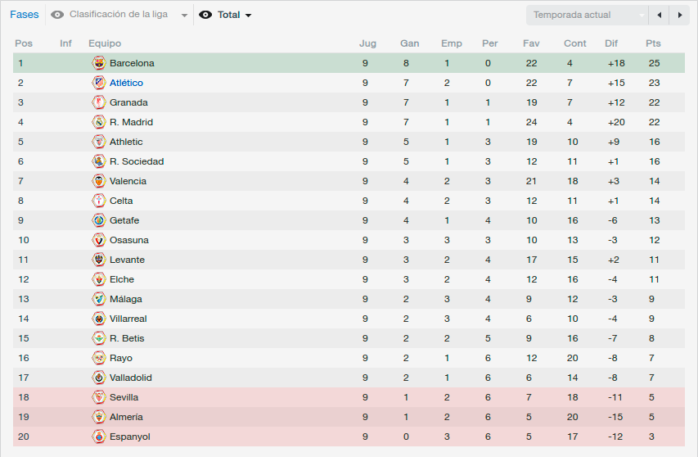Click the R. Sociedad crest icon
The width and height of the screenshot is (698, 457).
coord(99,161)
